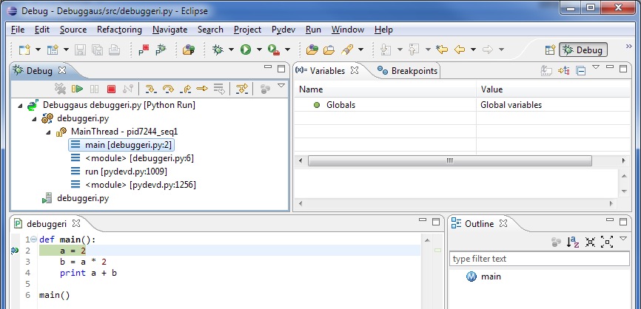641x309 pixels.
Task: Click the Save All toolbar icon
Action: (x=97, y=50)
